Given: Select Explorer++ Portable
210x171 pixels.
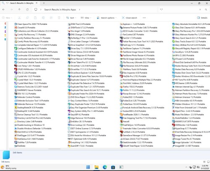Looking at the screenshot, I should (132, 24).
